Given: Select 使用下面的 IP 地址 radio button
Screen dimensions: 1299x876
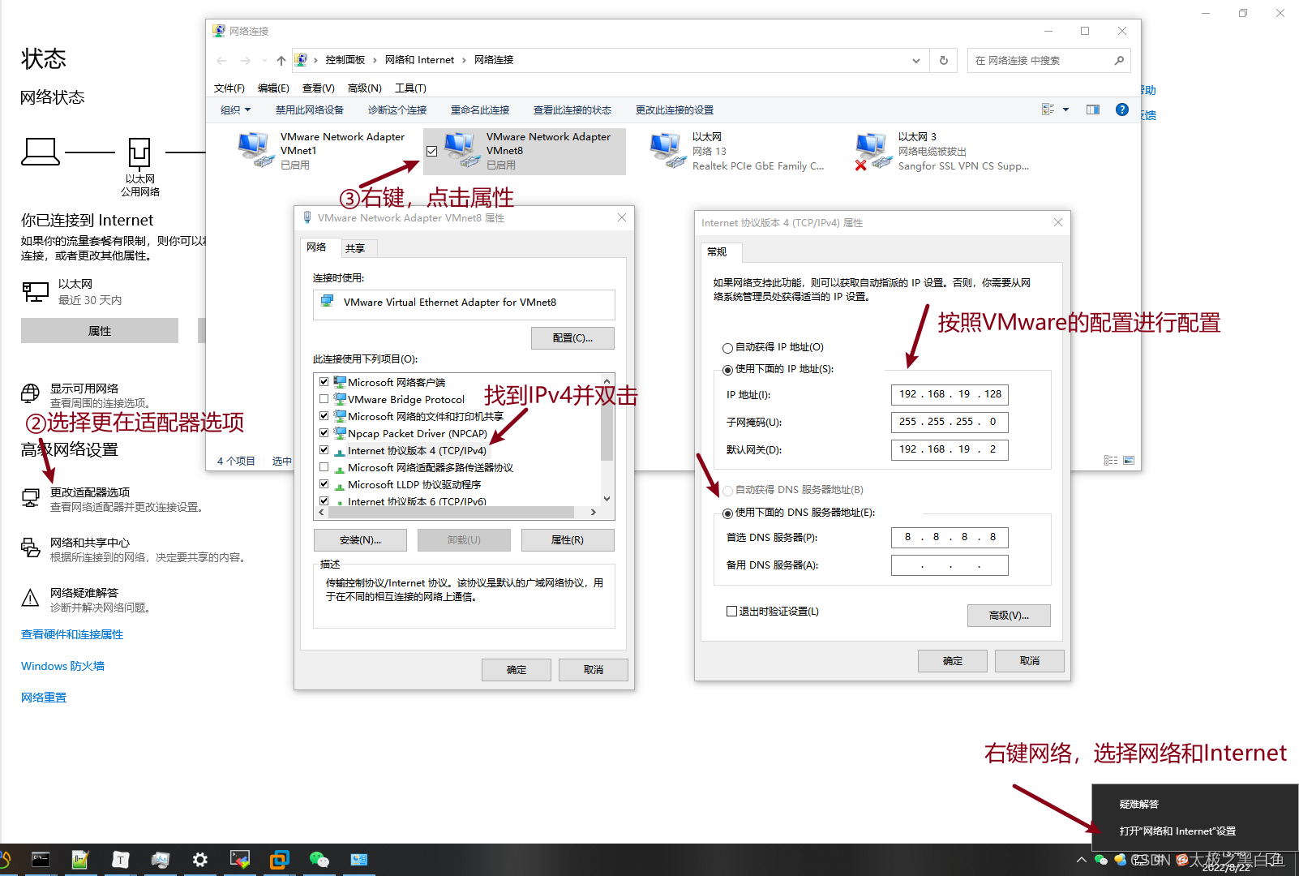Looking at the screenshot, I should (x=727, y=370).
